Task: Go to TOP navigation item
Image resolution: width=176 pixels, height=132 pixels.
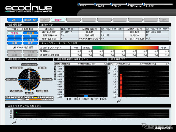Action: [x=82, y=5]
